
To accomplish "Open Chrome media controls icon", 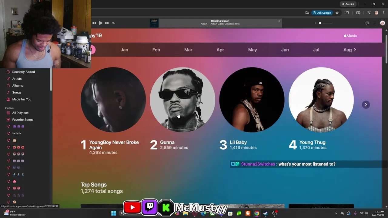I will (x=369, y=13).
